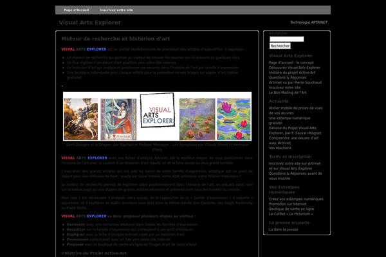Open Inscrivez votre site in top navigation bar
Image resolution: width=386 pixels, height=257 pixels.
click(116, 10)
